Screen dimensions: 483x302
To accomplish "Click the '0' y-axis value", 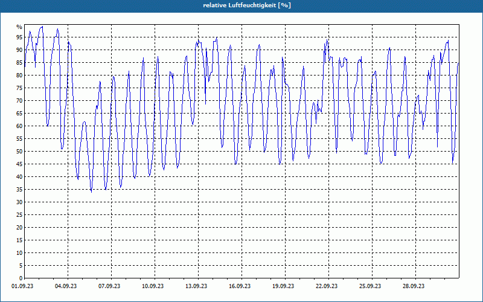I will point(21,278).
